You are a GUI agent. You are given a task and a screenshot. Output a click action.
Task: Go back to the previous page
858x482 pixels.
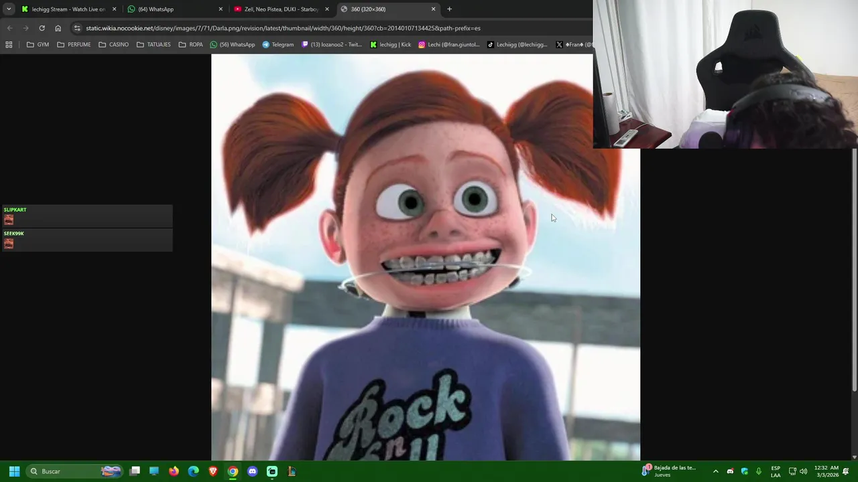coord(9,28)
